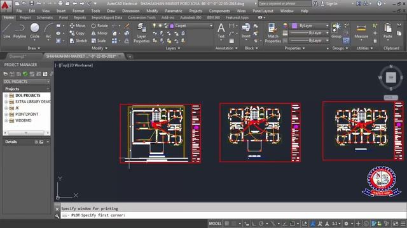Screen dimensions: 407x228
Task: Close the command line window
Action: [57, 209]
